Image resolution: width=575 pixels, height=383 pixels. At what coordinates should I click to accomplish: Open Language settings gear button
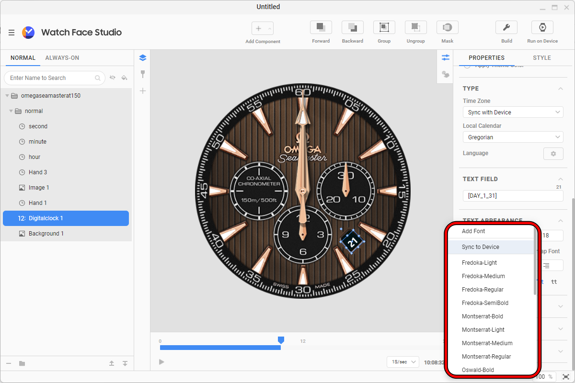[x=553, y=154]
